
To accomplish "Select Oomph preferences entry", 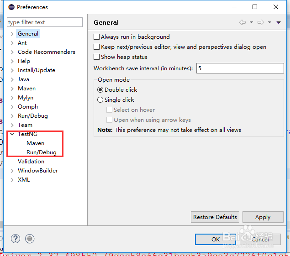I will coord(28,107).
